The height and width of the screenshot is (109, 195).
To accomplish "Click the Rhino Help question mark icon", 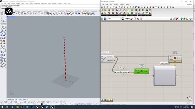I will click(x=93, y=13).
